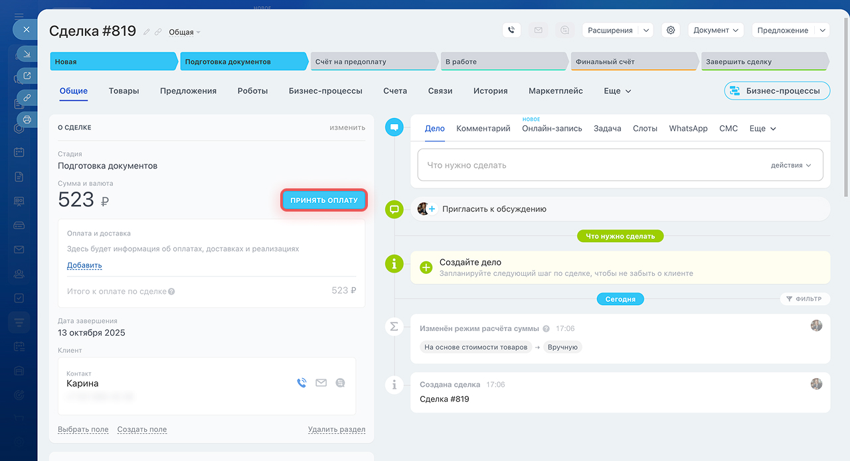Open the Общая pipeline dropdown
The width and height of the screenshot is (850, 461).
185,32
